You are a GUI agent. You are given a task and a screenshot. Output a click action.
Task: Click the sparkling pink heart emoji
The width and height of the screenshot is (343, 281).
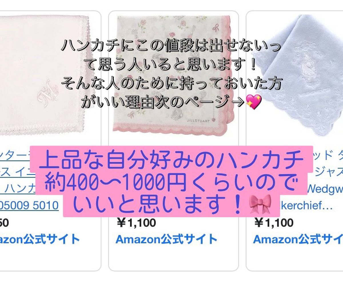254,102
